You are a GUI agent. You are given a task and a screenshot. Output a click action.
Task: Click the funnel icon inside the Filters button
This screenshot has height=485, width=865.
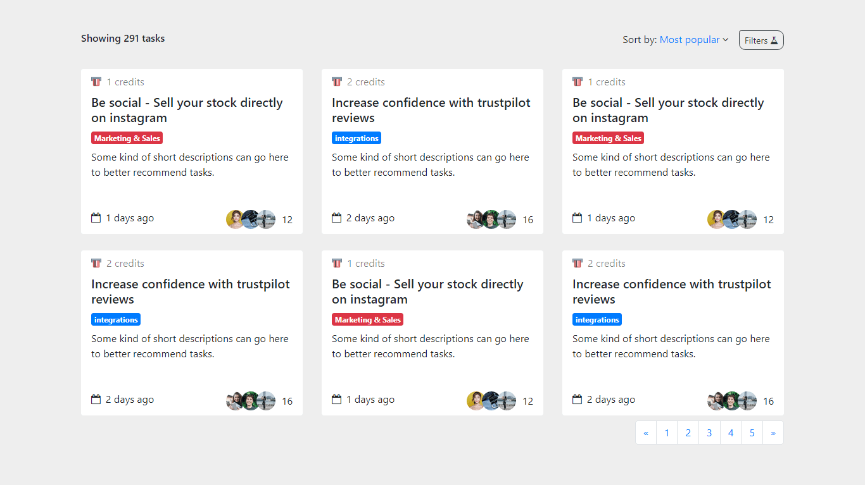click(775, 40)
